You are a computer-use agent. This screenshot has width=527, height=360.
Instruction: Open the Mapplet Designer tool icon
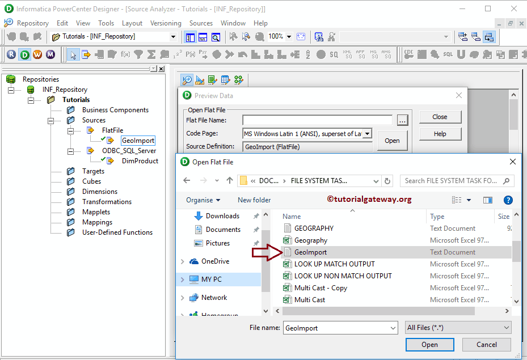pos(226,80)
